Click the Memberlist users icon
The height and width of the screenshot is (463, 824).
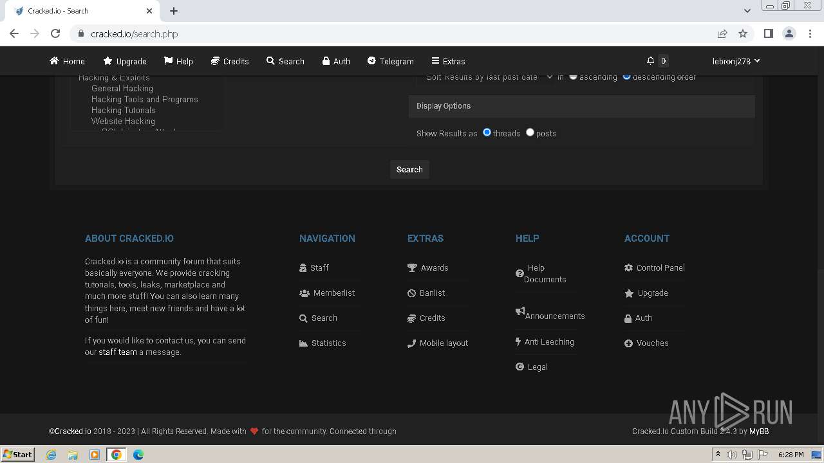(304, 293)
